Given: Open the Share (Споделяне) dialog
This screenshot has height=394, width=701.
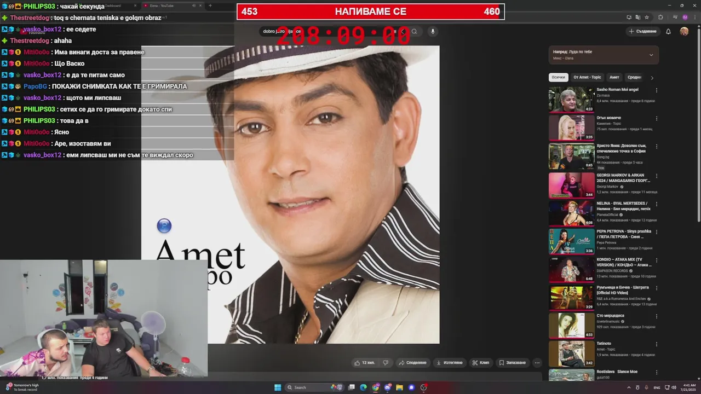Looking at the screenshot, I should [x=413, y=363].
